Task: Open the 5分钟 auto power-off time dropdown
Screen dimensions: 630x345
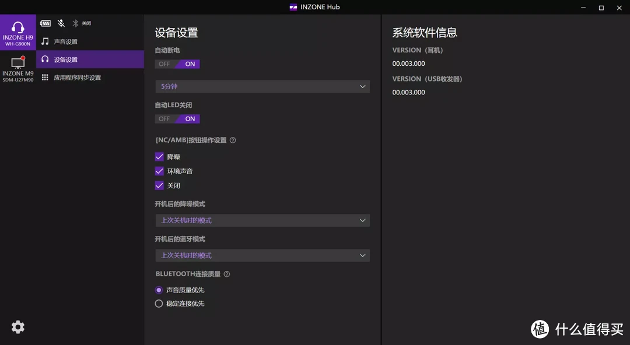Action: (262, 86)
